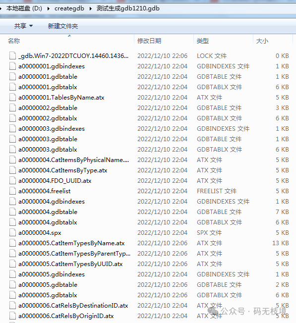Click the file icon for a00000005.CatItemTypesByUUID.atx
Viewport: 296px width, 323px height.
12,264
